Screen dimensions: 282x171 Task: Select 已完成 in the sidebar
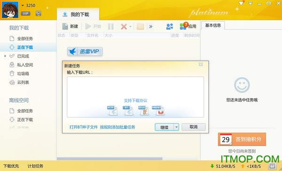[x=23, y=56]
